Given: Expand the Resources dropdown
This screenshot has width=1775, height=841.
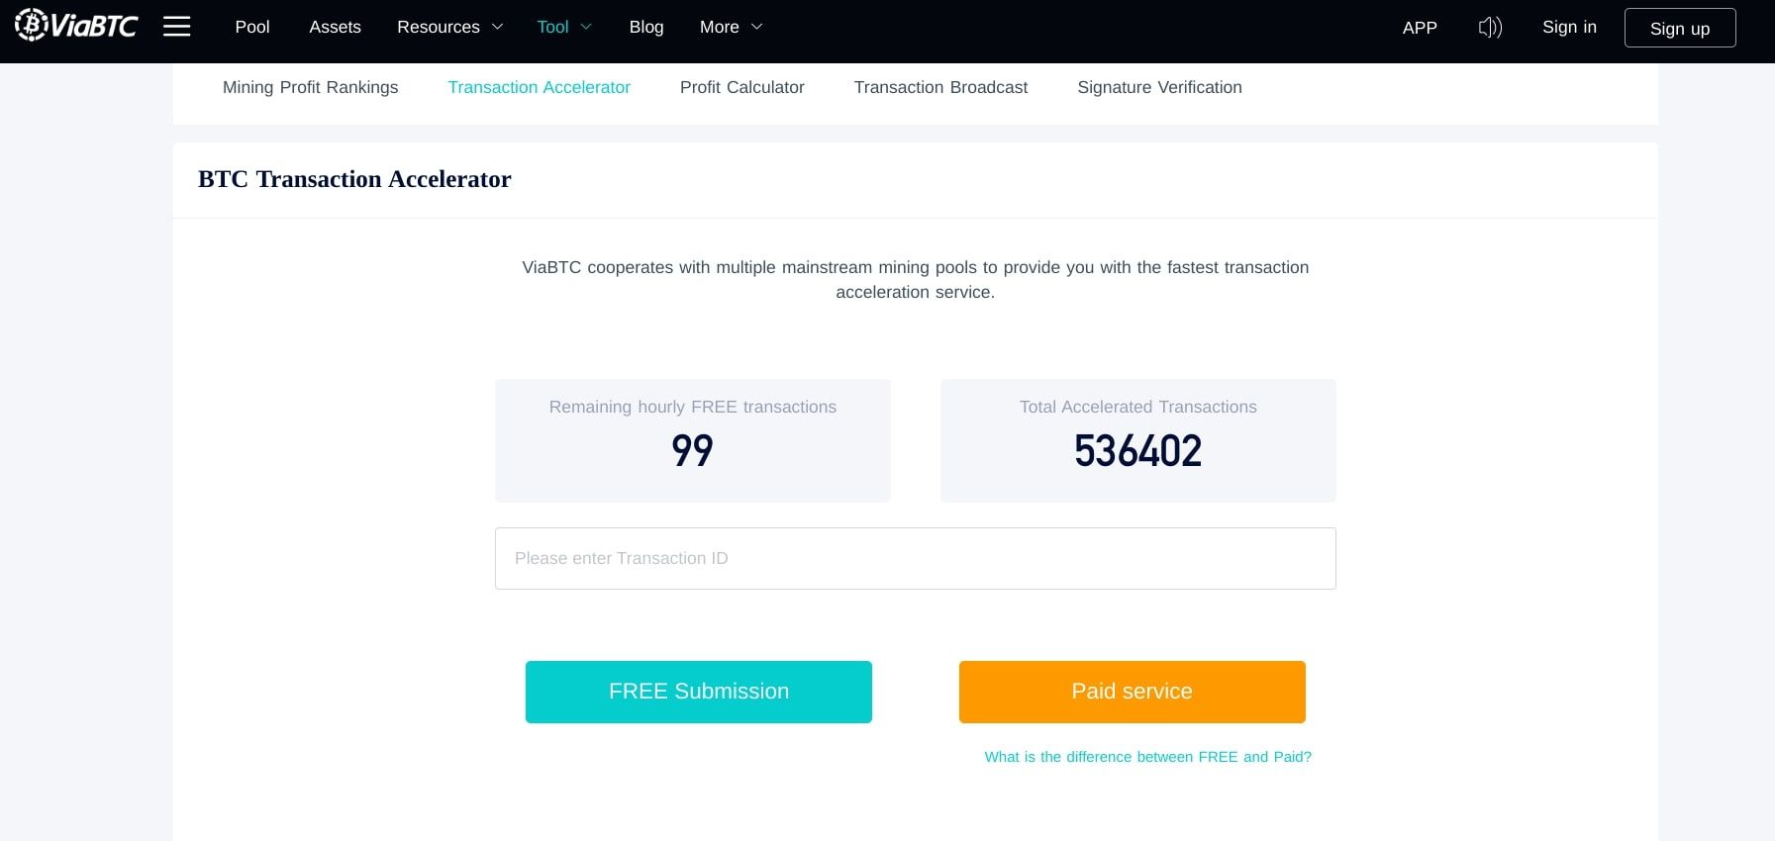Looking at the screenshot, I should point(450,27).
